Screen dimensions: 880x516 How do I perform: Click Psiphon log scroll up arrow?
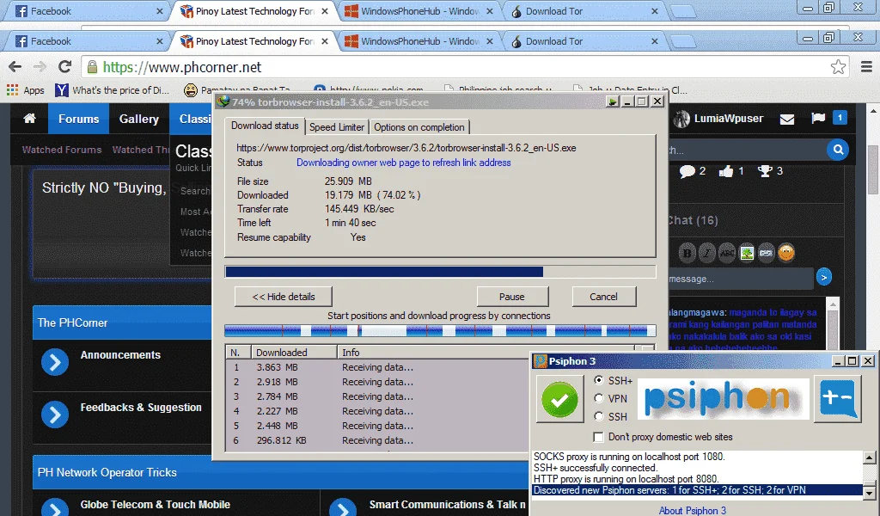pyautogui.click(x=870, y=458)
